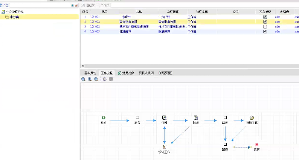
Task: Click the red 结束 end node icon
Action: tap(257, 145)
